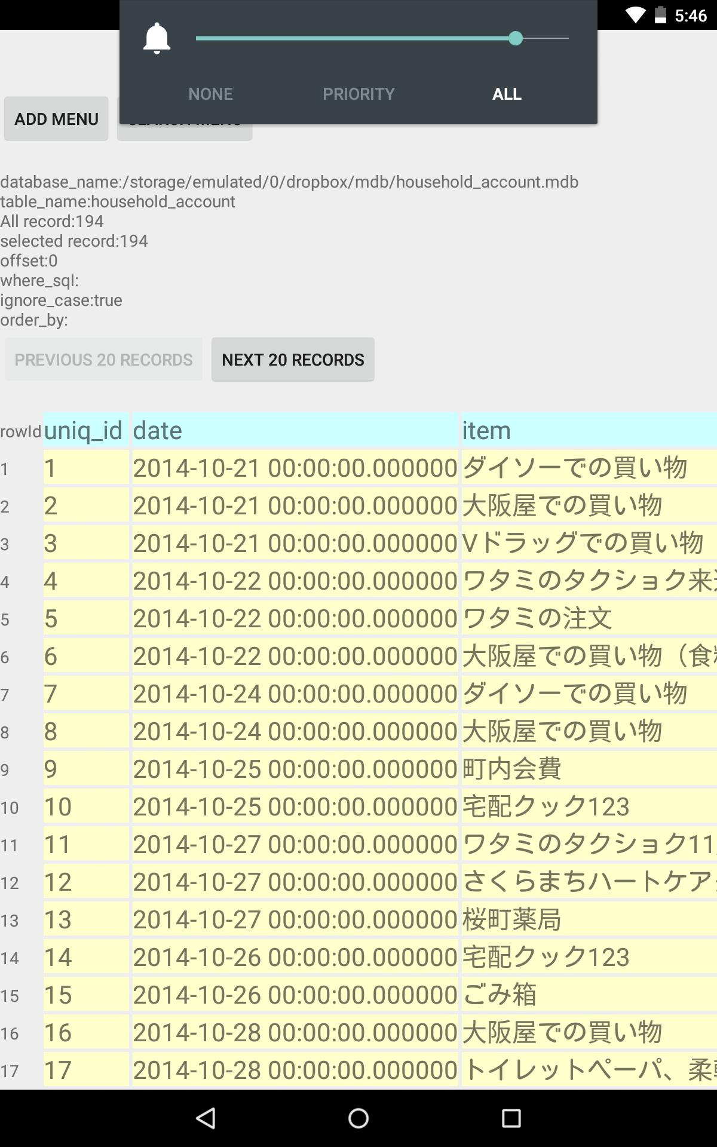
Task: Tap the ワタミの注文 item cell
Action: tap(589, 618)
